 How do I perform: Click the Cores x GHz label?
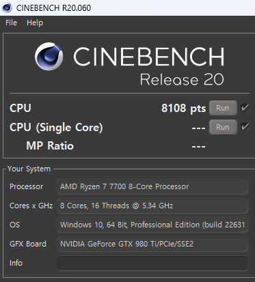(x=31, y=206)
